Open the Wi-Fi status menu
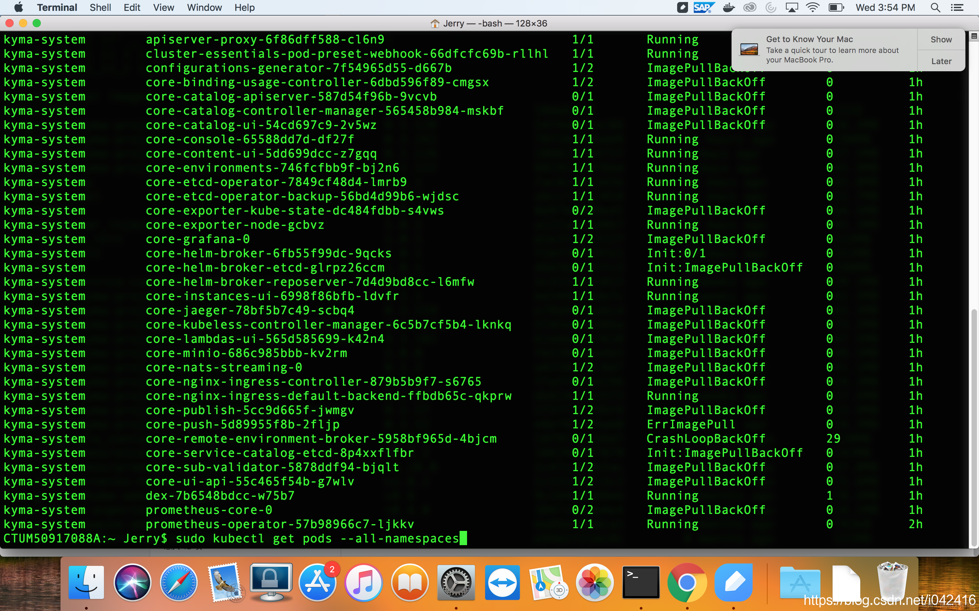The image size is (979, 611). coord(812,7)
